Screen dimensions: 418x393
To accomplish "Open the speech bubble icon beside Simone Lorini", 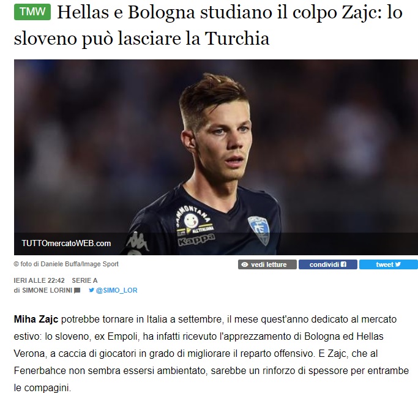I will (x=77, y=290).
